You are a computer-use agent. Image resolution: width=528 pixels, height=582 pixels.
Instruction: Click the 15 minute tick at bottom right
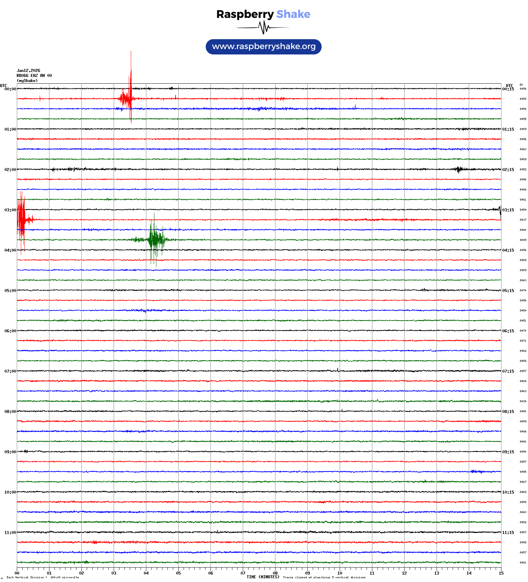click(501, 573)
